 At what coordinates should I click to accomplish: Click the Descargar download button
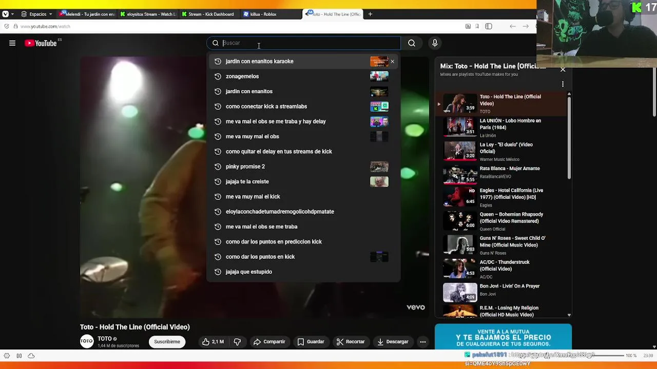tap(393, 342)
